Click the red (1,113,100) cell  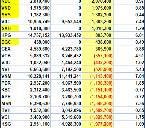click(98, 76)
